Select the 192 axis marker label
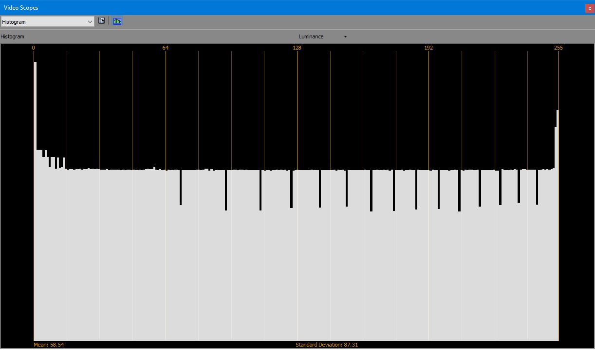Viewport: 595px width, 350px height. tap(428, 48)
